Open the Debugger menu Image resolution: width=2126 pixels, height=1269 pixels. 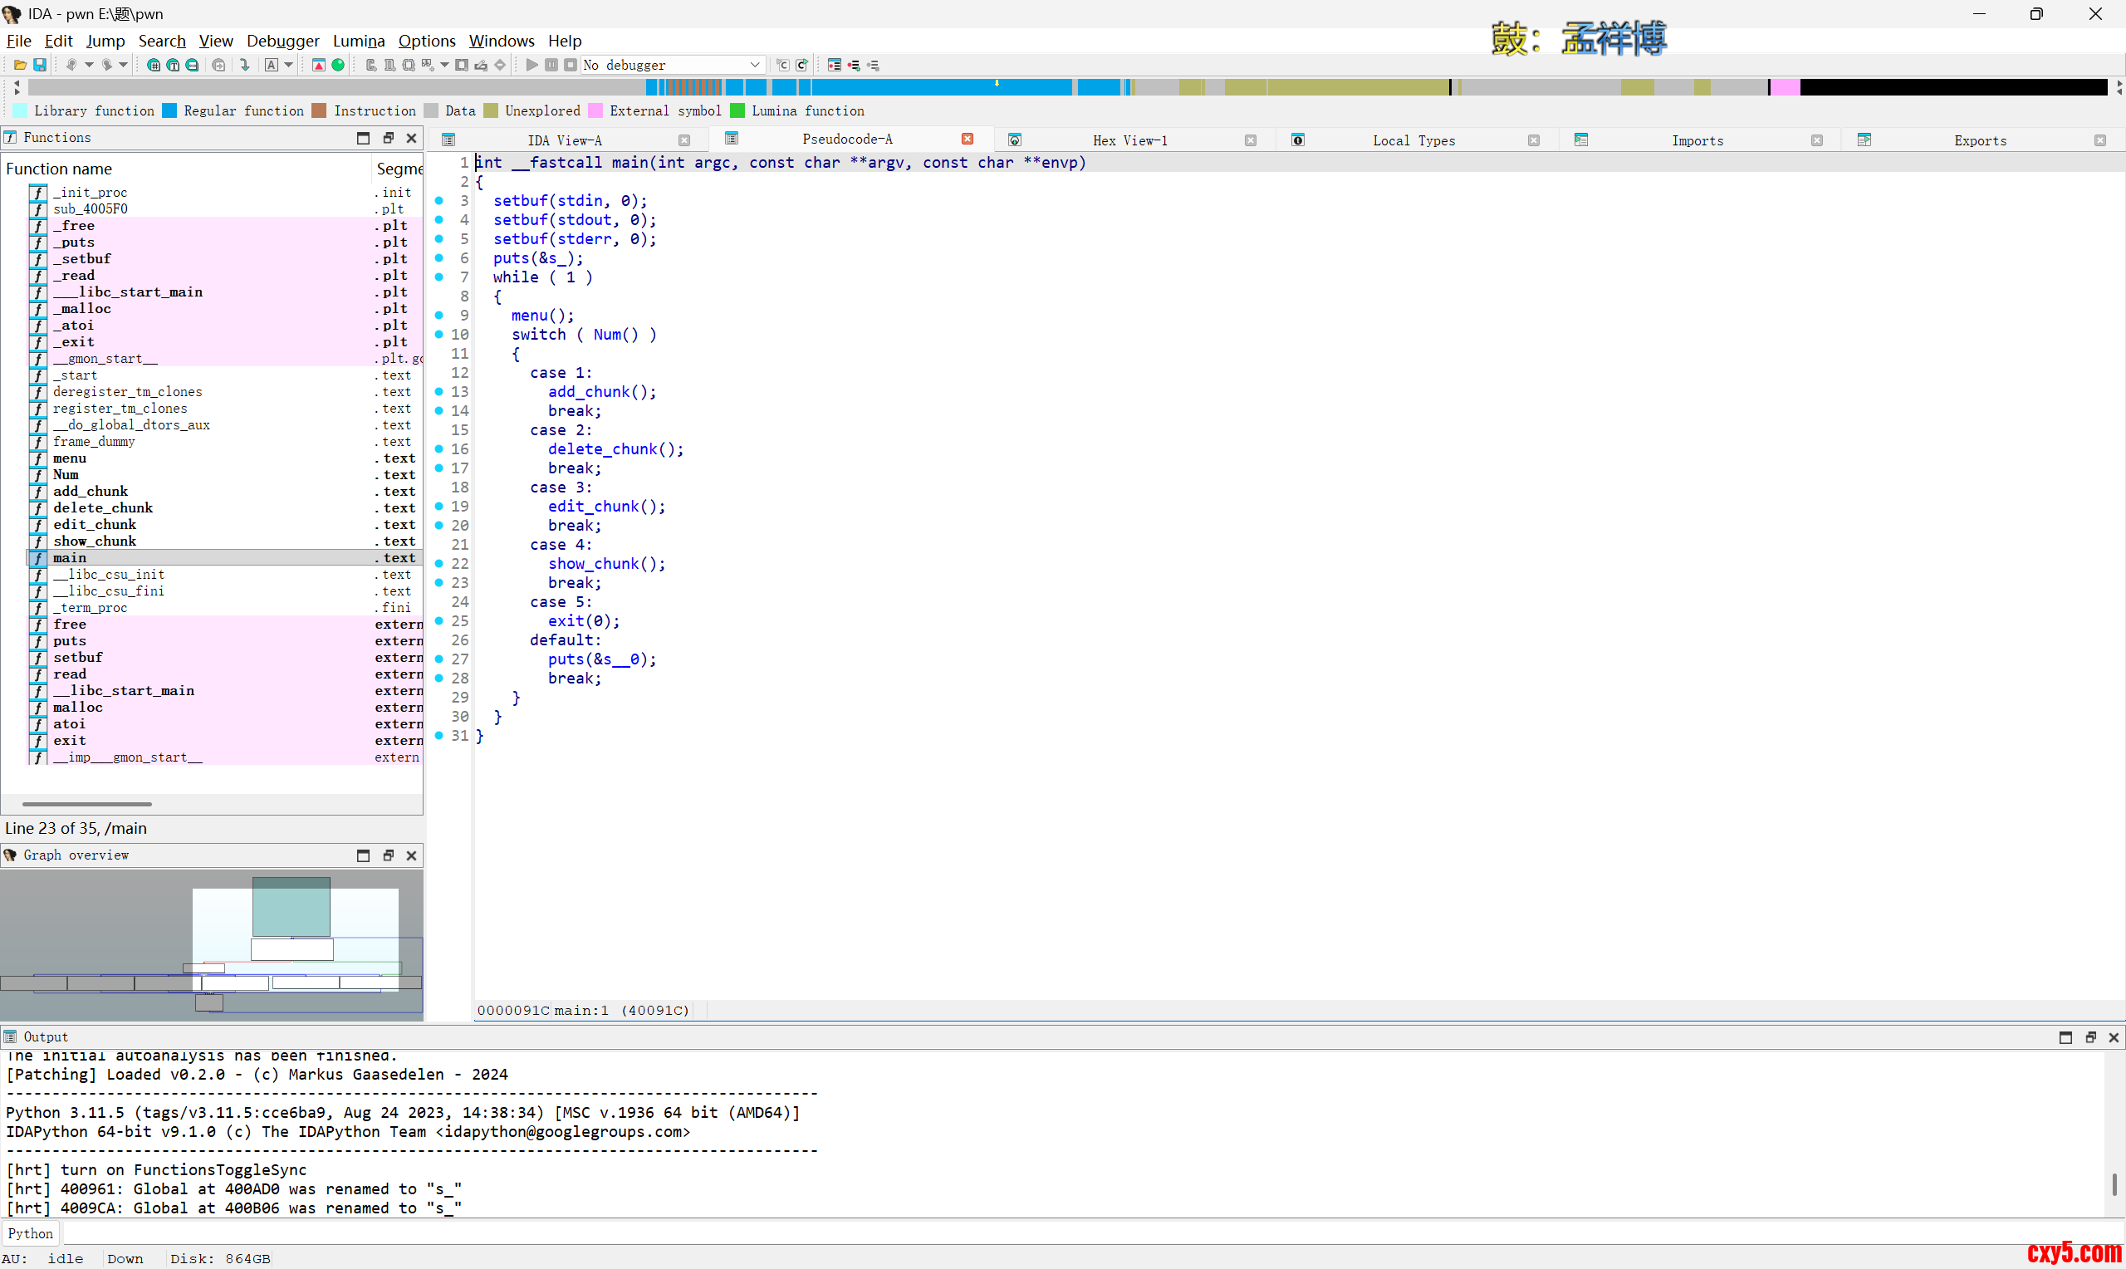(x=282, y=40)
